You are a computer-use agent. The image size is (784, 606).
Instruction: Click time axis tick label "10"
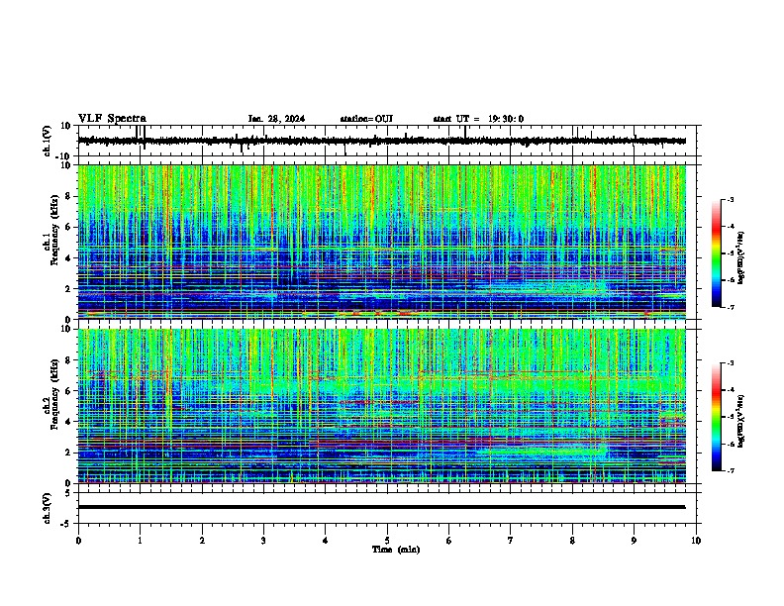(696, 541)
